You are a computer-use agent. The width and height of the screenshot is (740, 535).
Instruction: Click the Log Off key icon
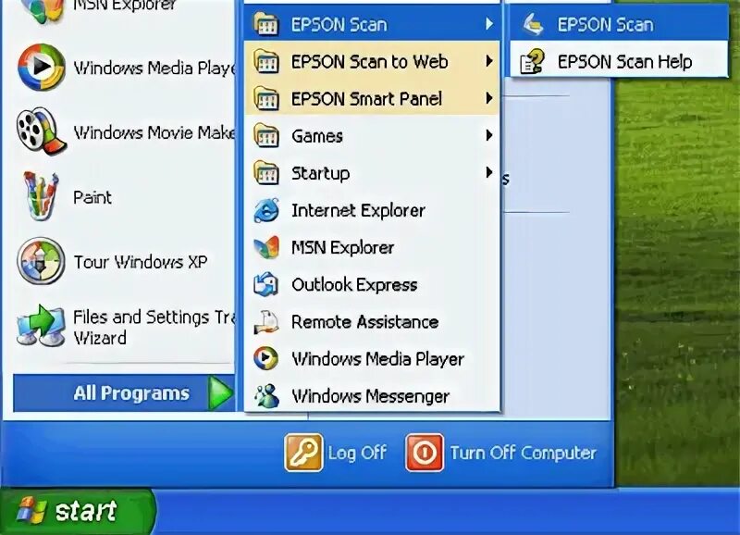(x=304, y=453)
